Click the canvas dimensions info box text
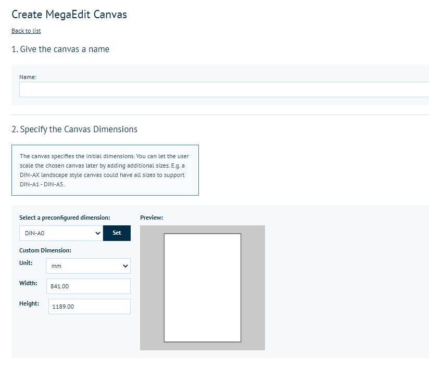The height and width of the screenshot is (369, 429). click(x=104, y=170)
